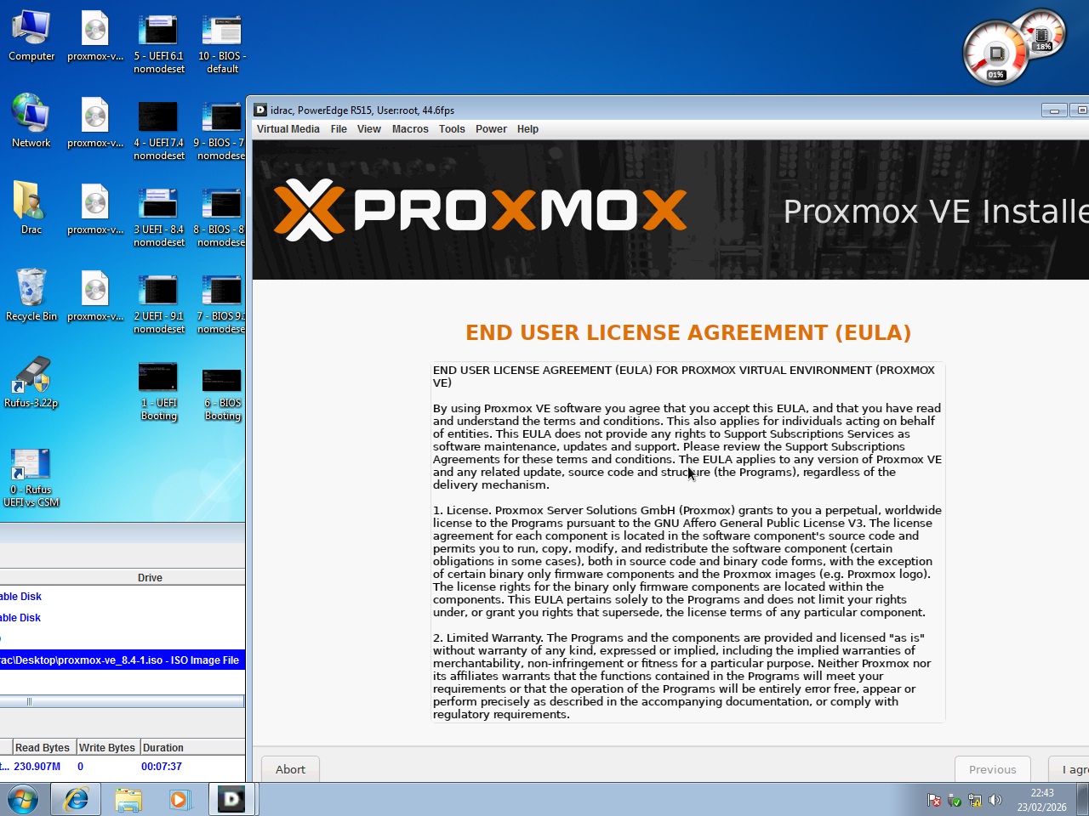1089x816 pixels.
Task: Open the Recycle Bin icon
Action: (x=31, y=295)
